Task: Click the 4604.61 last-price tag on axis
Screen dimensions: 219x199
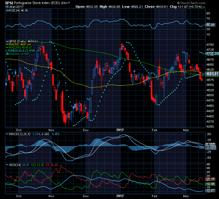Action: (212, 74)
